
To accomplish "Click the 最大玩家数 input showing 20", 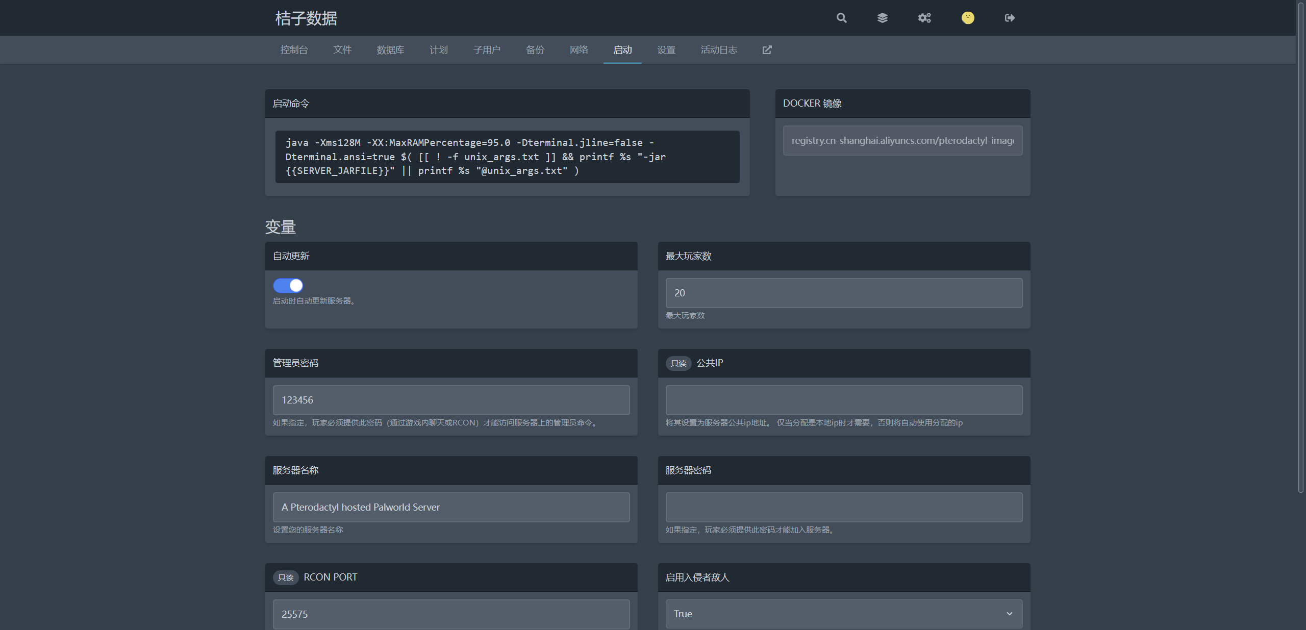I will click(844, 293).
